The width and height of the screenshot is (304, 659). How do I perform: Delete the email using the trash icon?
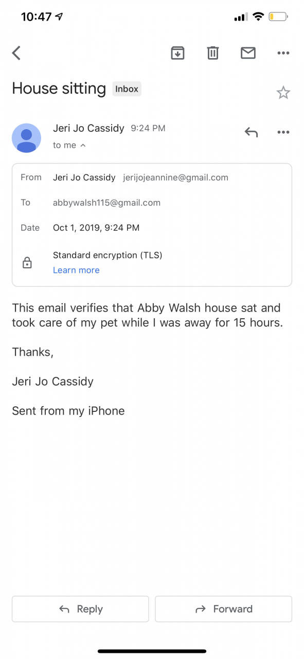tap(213, 53)
